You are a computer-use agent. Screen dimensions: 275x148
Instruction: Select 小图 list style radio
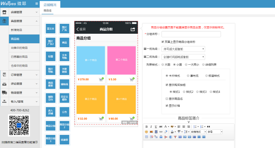click(x=174, y=65)
